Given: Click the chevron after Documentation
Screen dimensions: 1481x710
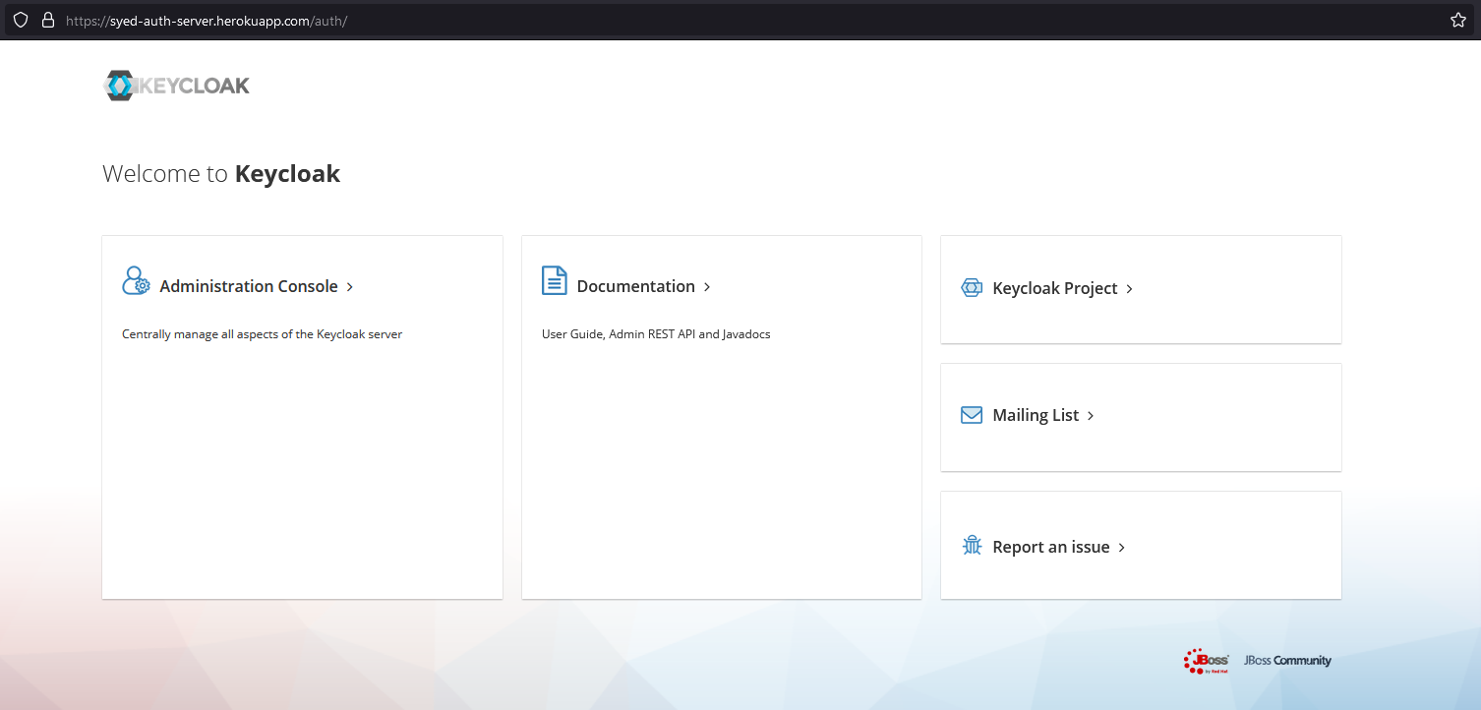Looking at the screenshot, I should (707, 287).
